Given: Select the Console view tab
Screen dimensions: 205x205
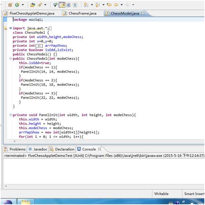Looking at the screenshot, I should (x=89, y=149).
